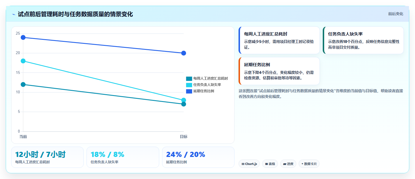Click the 任务负责人缺失率 target point at 8
415x179 pixels.
pyautogui.click(x=184, y=100)
